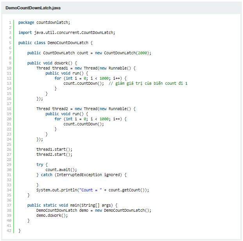Click the import java.util.concurrent.CountDownLatch statement
This screenshot has width=243, height=241.
pyautogui.click(x=66, y=32)
